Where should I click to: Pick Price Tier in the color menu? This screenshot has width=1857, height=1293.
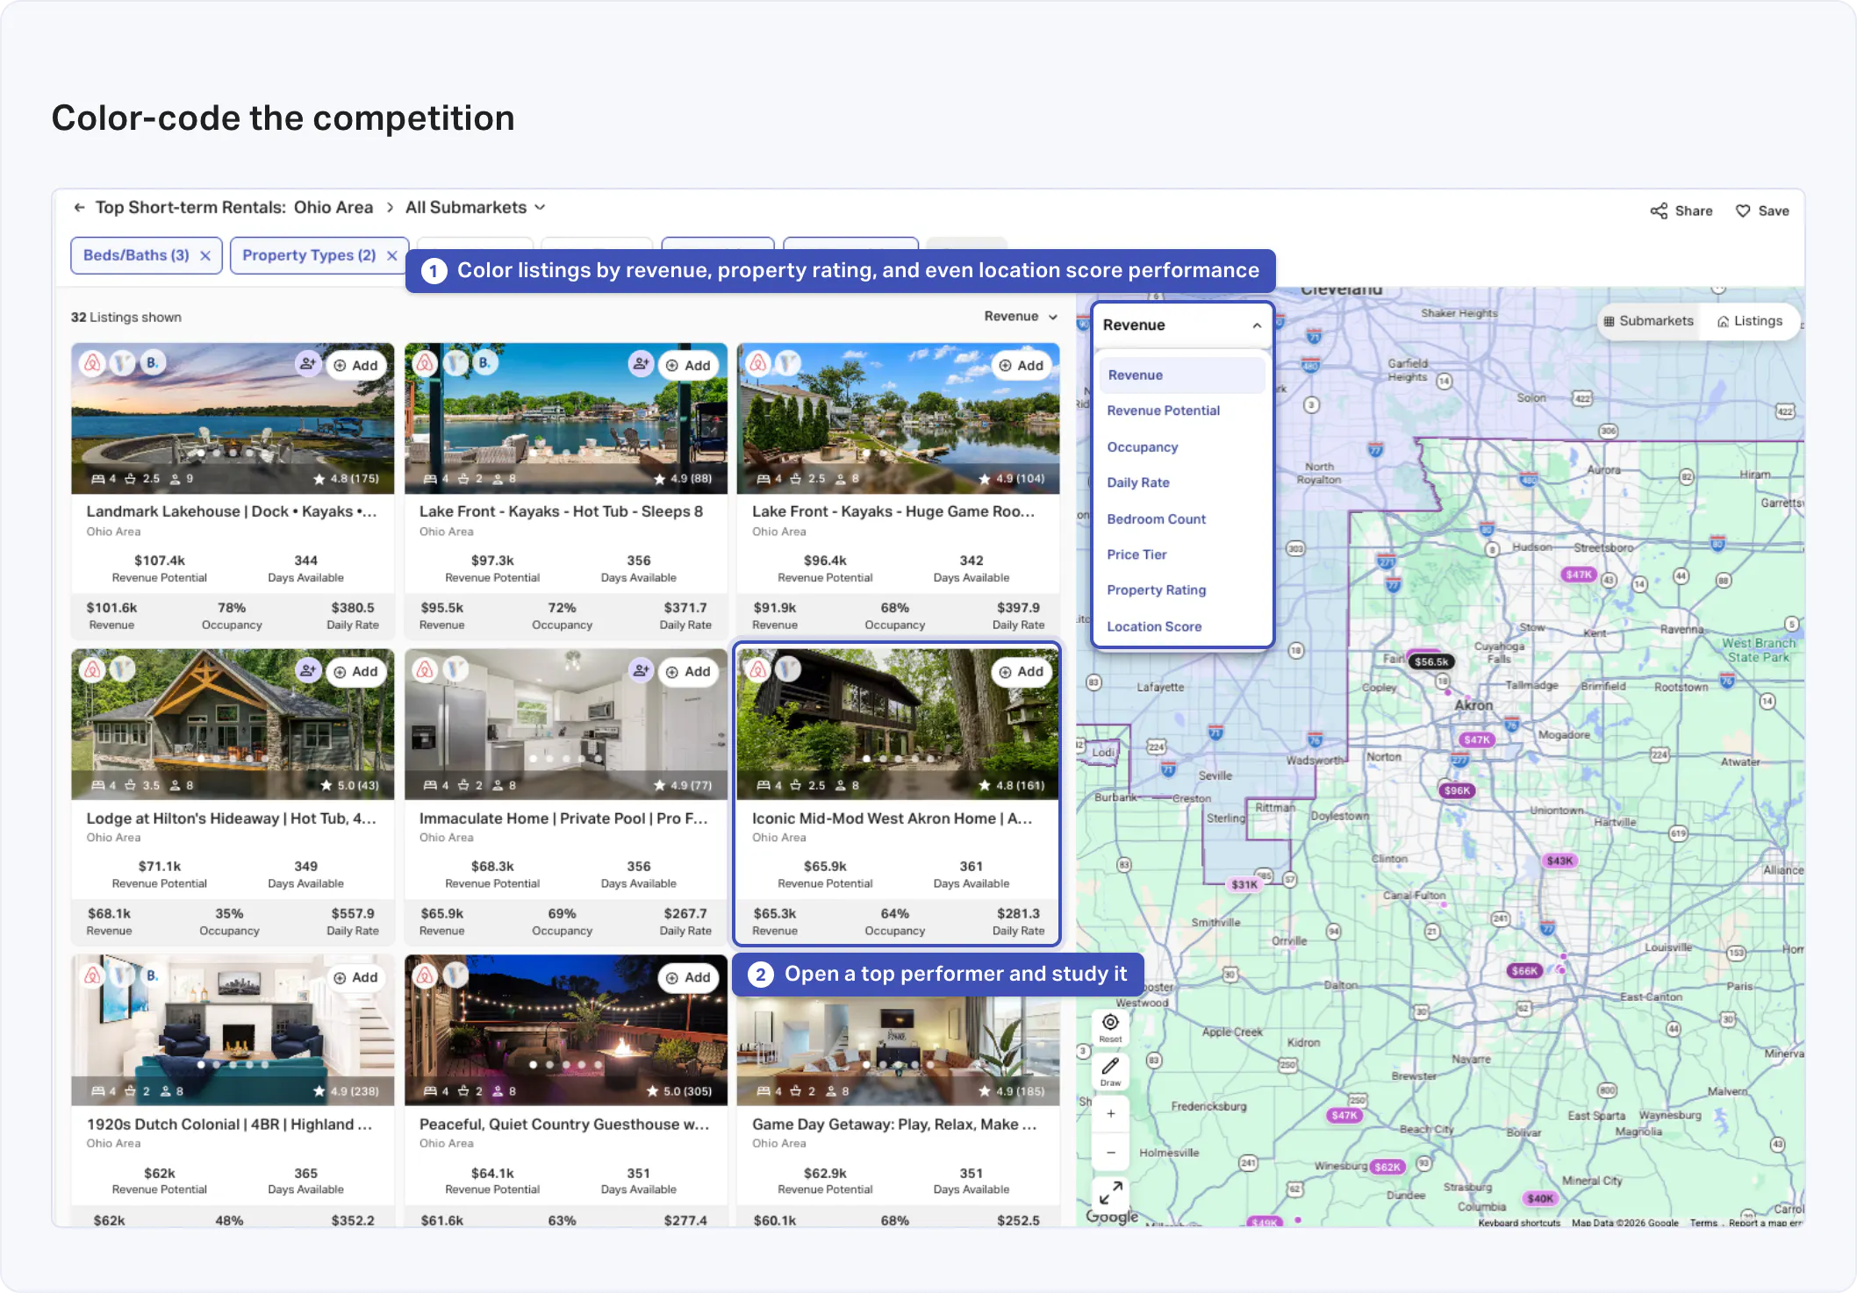[1136, 554]
